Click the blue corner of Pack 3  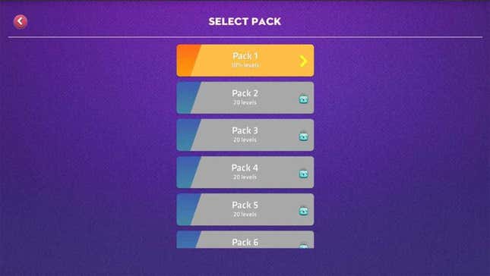tap(187, 135)
